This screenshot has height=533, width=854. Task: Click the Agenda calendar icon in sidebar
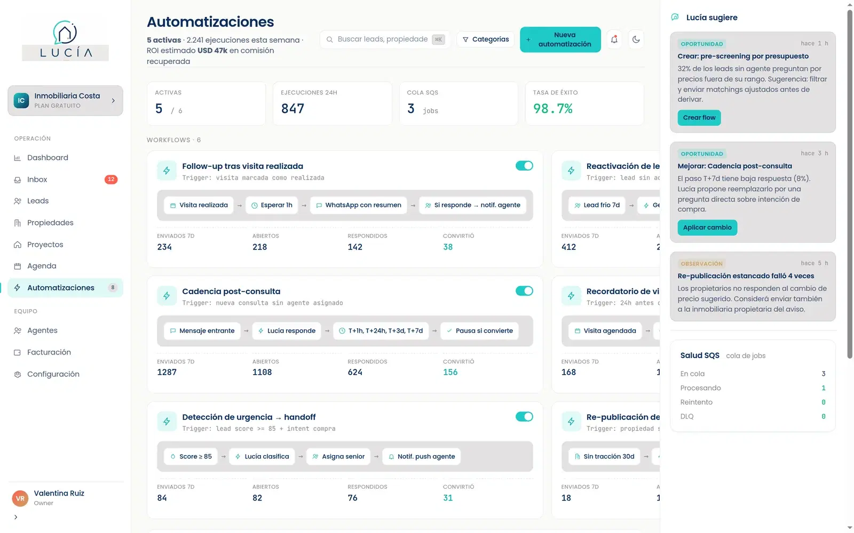coord(18,266)
